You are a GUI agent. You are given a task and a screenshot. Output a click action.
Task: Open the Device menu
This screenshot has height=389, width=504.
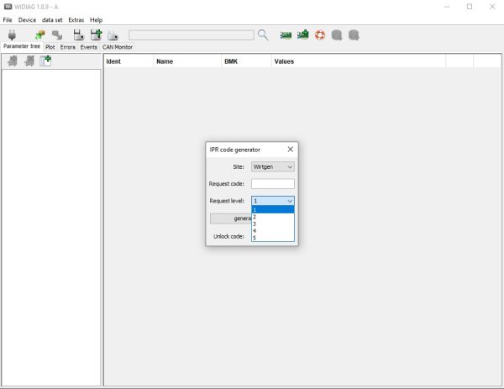tap(27, 20)
